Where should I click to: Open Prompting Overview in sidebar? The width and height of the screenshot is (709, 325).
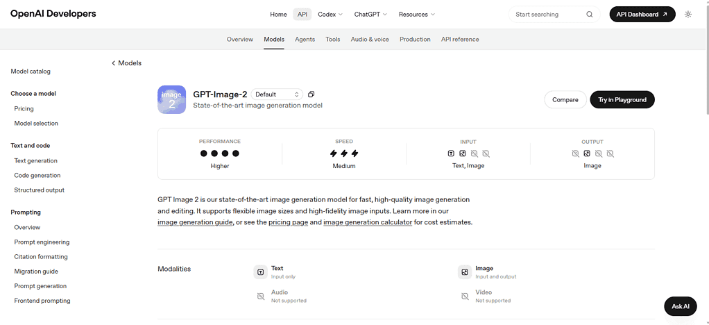click(x=27, y=228)
